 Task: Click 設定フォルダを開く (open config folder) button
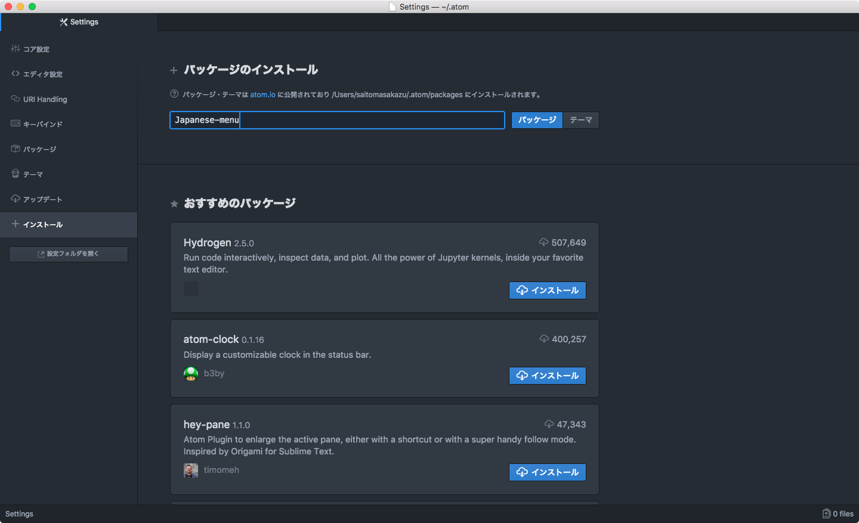pos(69,254)
